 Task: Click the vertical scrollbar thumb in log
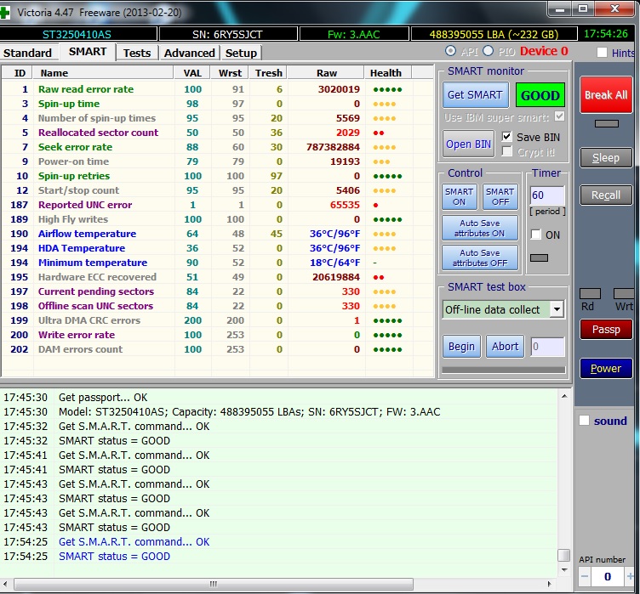564,555
